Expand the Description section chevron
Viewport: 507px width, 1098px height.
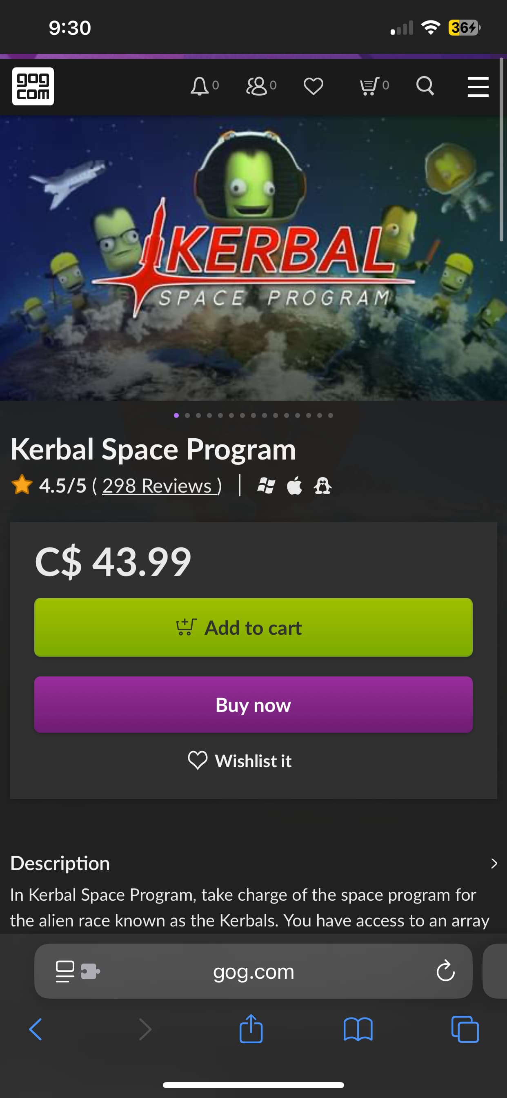(494, 863)
